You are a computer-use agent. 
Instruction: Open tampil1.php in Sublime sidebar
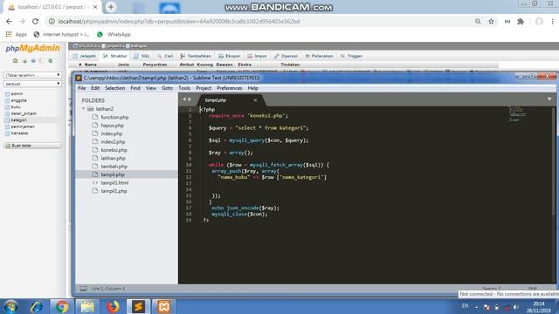pyautogui.click(x=114, y=191)
